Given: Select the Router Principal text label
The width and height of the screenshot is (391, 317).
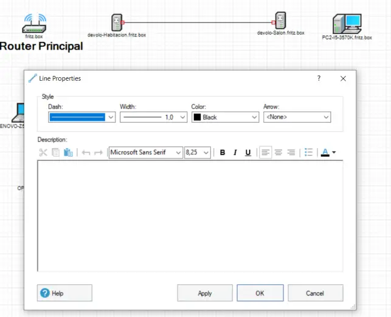Looking at the screenshot, I should (41, 46).
